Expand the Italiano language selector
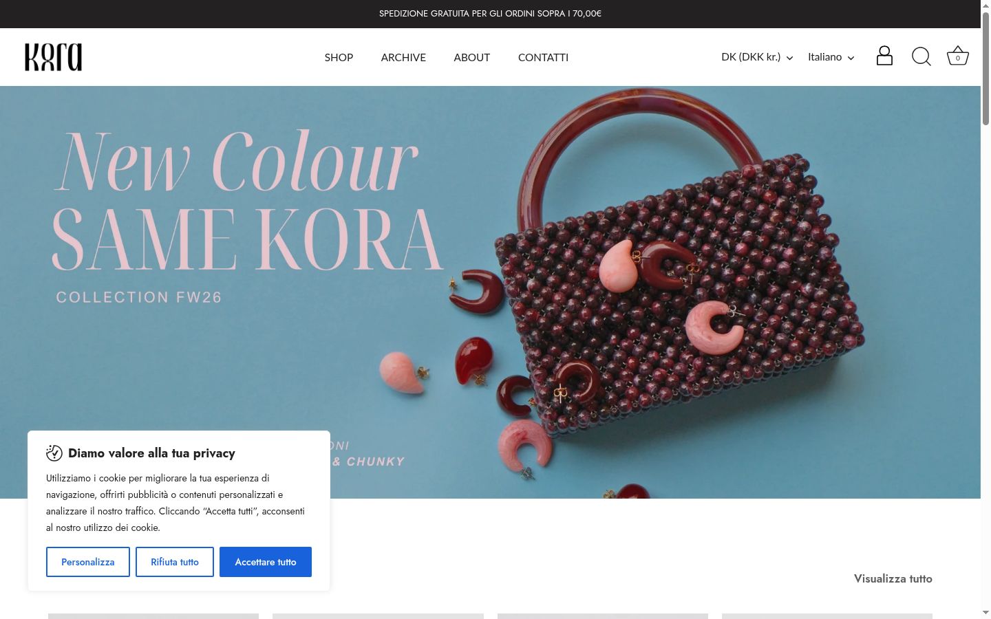The width and height of the screenshot is (991, 619). tap(831, 57)
